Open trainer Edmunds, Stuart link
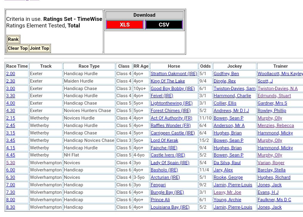This screenshot has width=303, height=217. point(274,96)
